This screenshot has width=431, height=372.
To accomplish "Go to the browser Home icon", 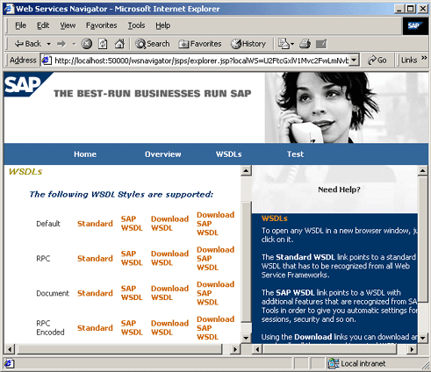I will pyautogui.click(x=119, y=44).
